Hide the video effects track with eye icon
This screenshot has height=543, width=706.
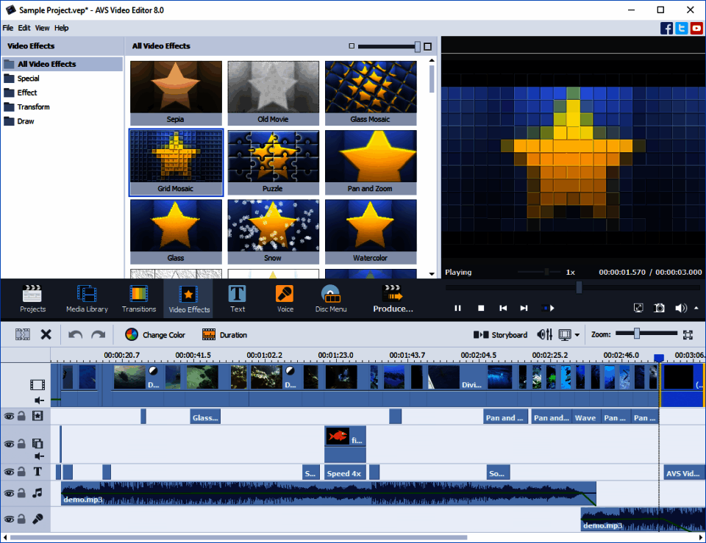click(x=9, y=417)
